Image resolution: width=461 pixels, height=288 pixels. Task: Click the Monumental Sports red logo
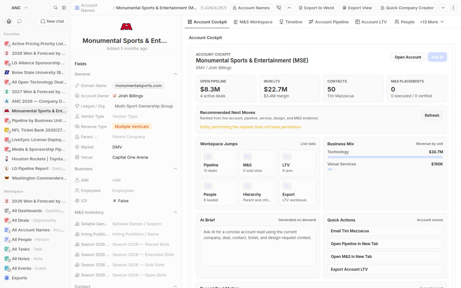[126, 26]
